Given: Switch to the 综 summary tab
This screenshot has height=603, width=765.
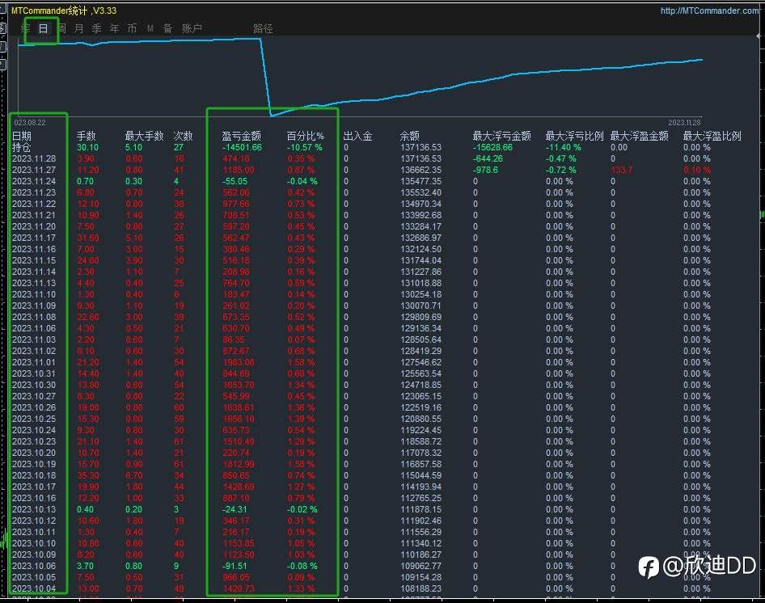Looking at the screenshot, I should pyautogui.click(x=25, y=28).
